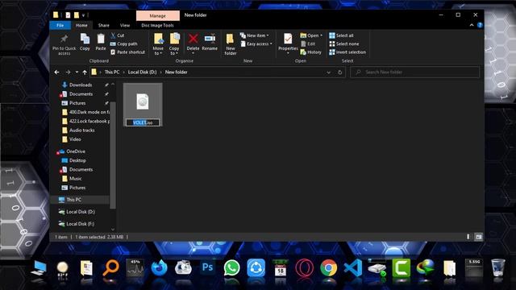
Task: Select Local Disk (F:) in the navigation pane
Action: tap(80, 224)
